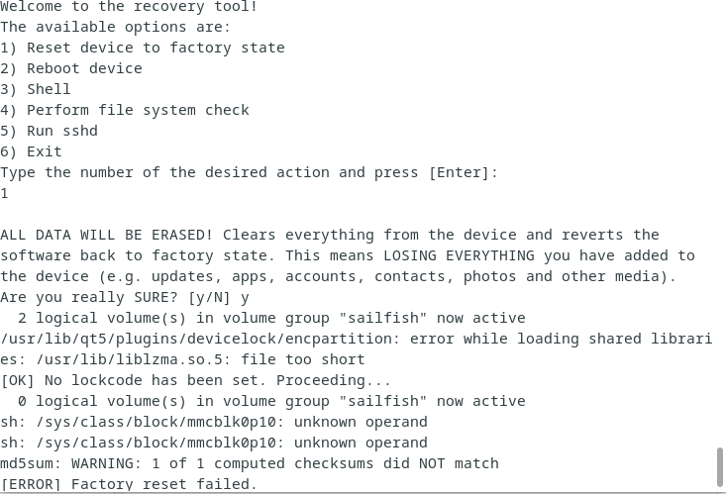Viewport: 726px width, 494px height.
Task: Click the '[OK] No lockcode has been set' line
Action: coord(196,380)
